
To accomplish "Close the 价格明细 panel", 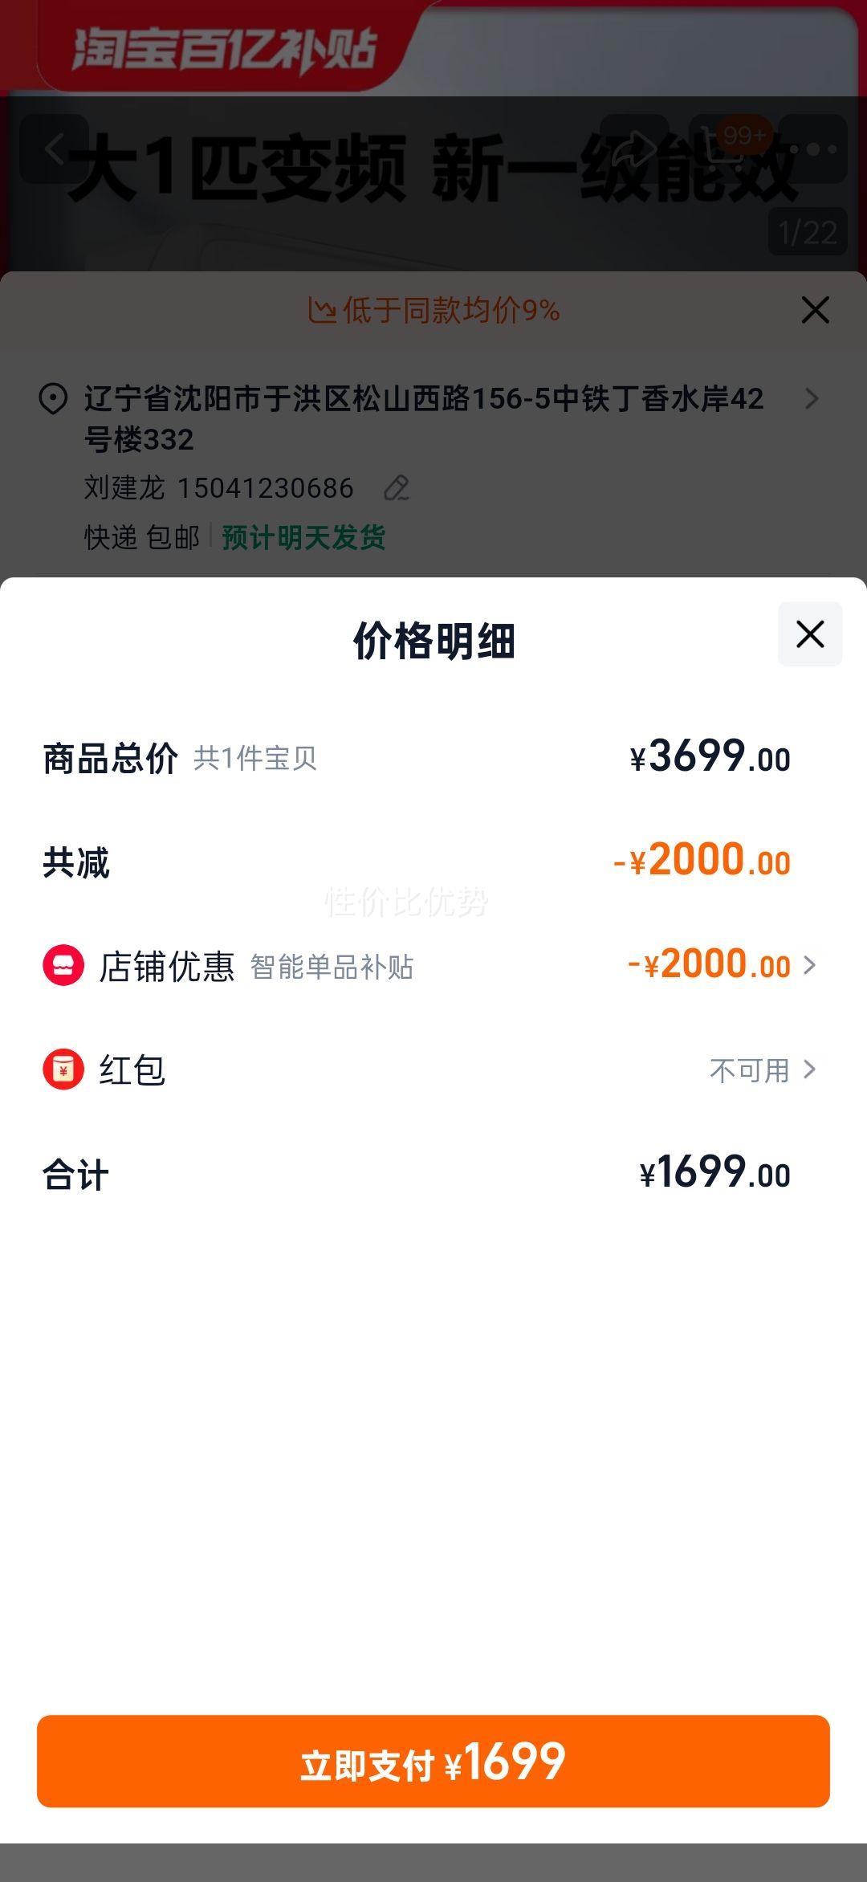I will 810,633.
